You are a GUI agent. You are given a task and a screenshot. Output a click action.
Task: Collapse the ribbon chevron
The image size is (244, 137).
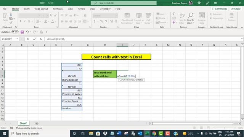(242, 27)
